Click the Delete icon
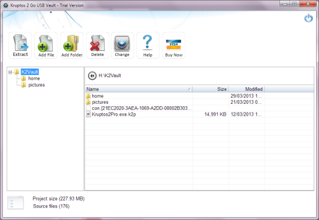The width and height of the screenshot is (319, 220). click(x=97, y=45)
